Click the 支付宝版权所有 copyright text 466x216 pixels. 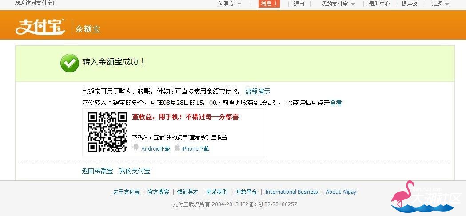click(235, 204)
